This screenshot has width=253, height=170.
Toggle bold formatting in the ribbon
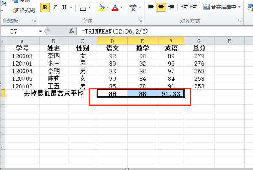tap(45, 8)
